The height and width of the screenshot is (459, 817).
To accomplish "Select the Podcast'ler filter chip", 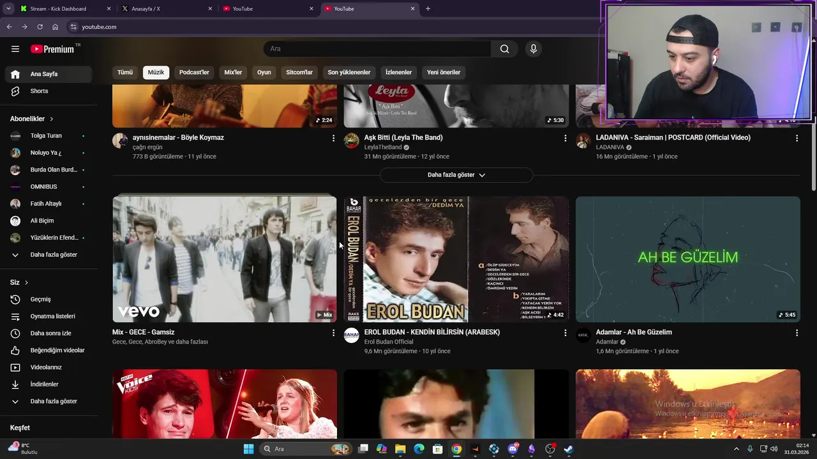I will (x=194, y=73).
